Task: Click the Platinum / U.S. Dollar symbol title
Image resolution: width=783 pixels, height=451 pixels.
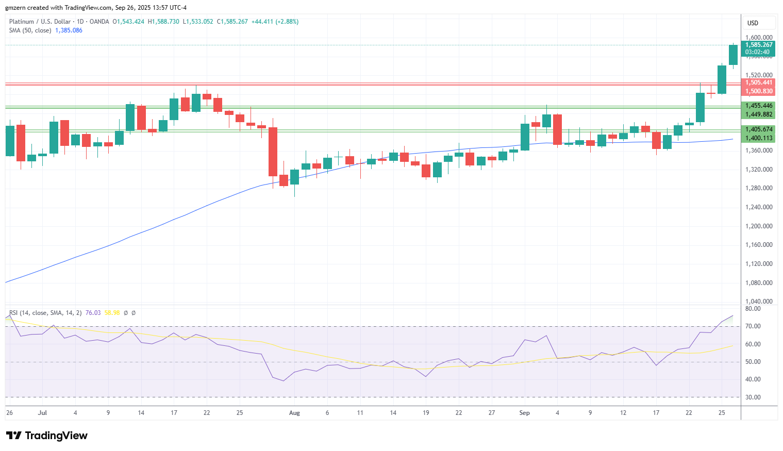Action: point(40,22)
